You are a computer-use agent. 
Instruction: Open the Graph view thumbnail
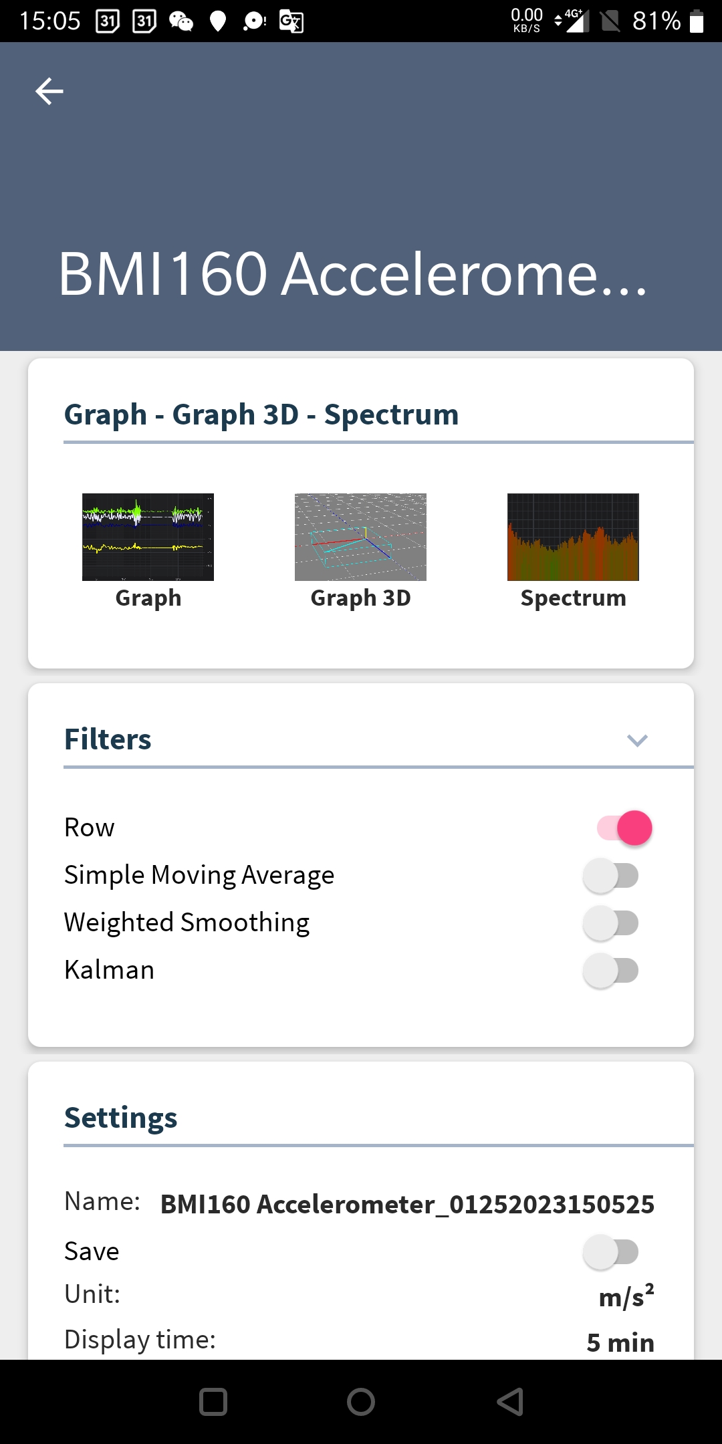point(148,537)
